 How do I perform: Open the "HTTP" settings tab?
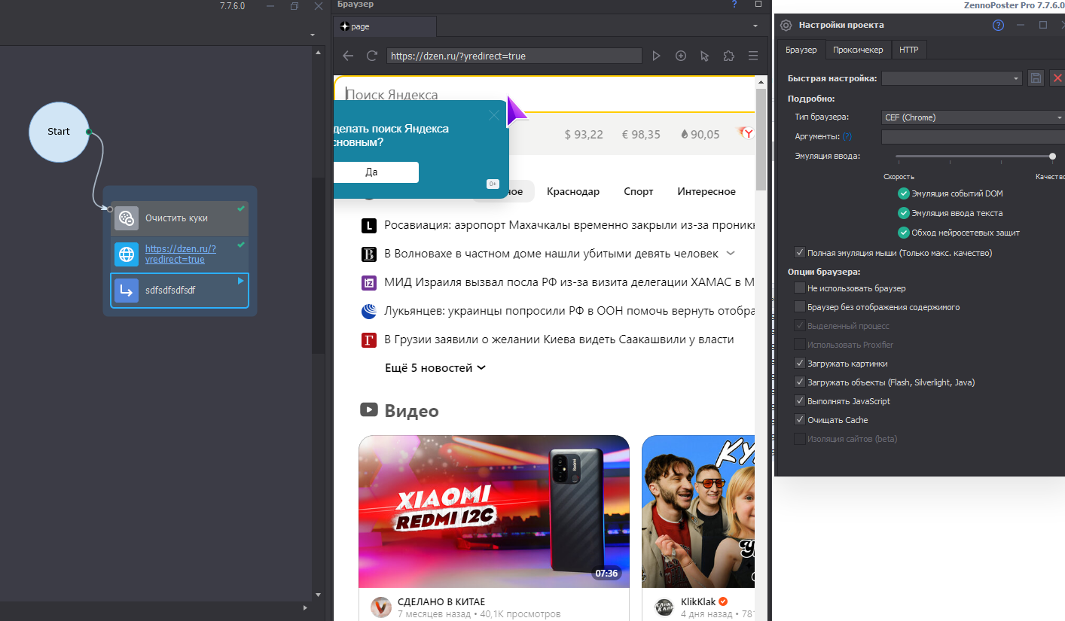(x=909, y=50)
